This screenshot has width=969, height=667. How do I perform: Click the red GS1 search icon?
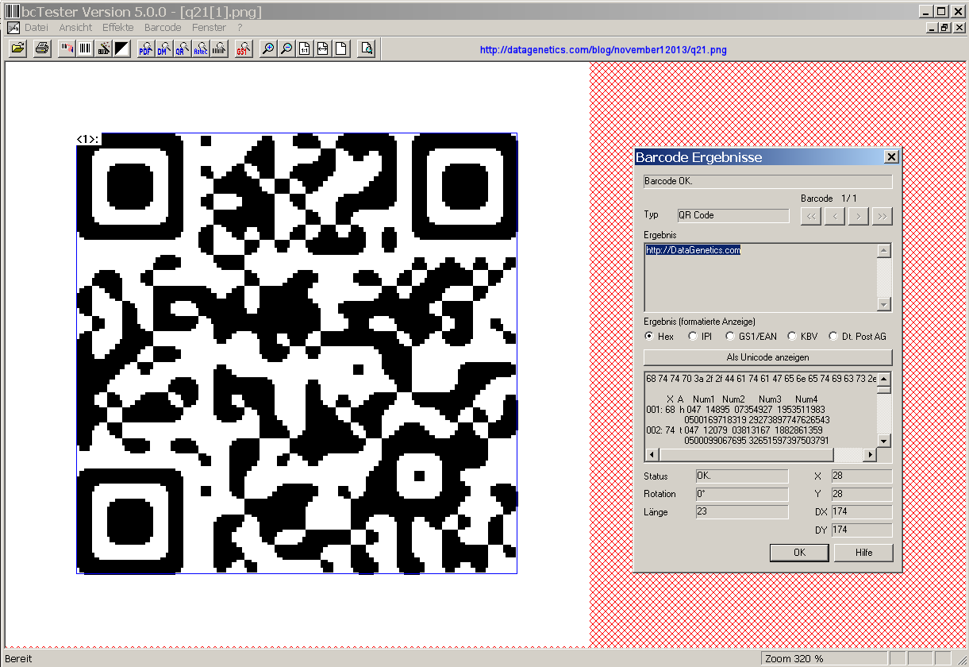pyautogui.click(x=243, y=49)
